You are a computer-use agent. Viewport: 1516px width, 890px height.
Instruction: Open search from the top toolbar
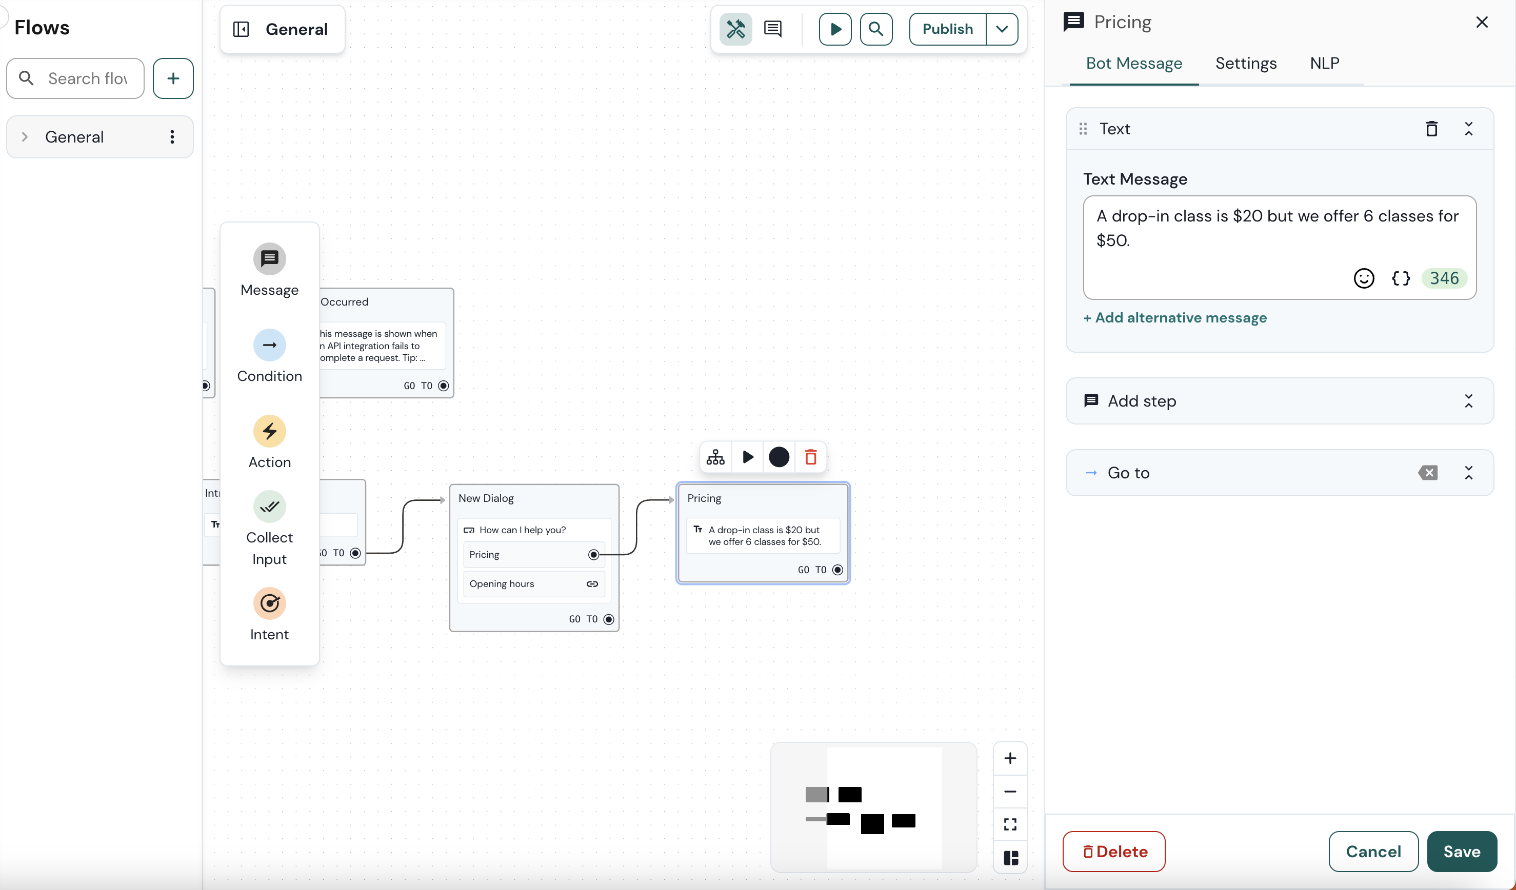876,29
